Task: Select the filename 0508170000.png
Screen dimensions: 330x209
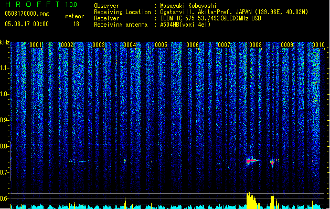Action: 27,14
